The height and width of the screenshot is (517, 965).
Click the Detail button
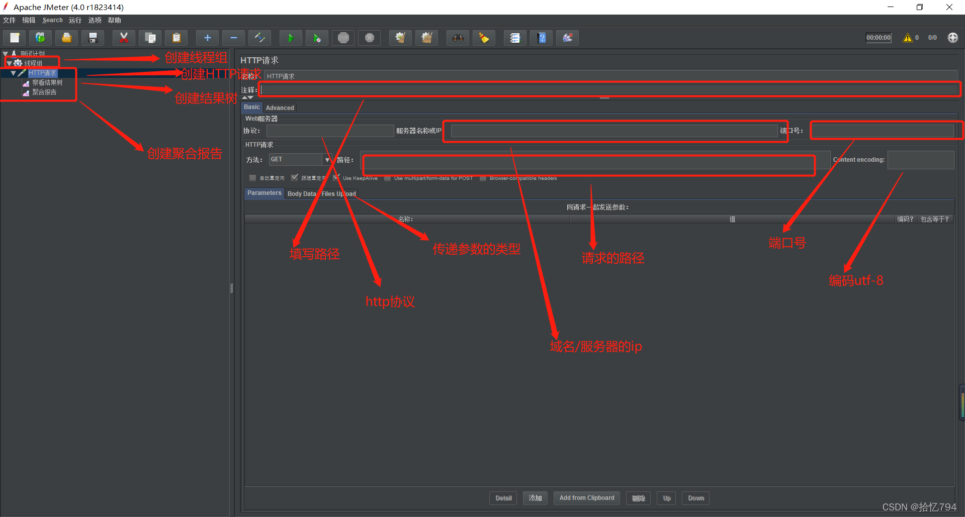coord(503,498)
